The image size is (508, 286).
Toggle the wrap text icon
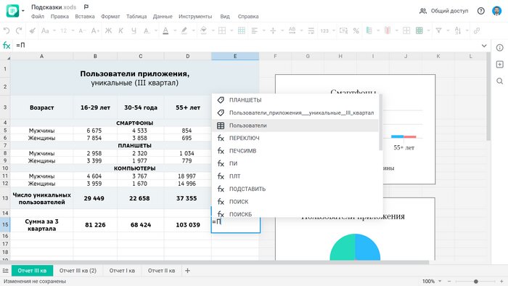[311, 30]
